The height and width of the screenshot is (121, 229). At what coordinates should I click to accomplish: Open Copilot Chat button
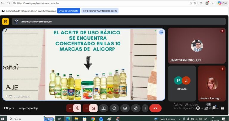pos(222,3)
